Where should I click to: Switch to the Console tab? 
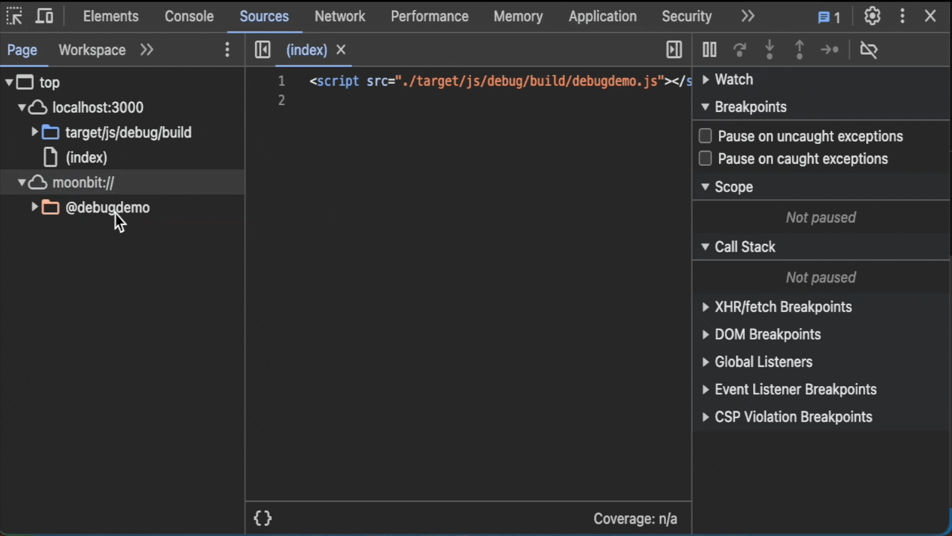click(x=189, y=16)
